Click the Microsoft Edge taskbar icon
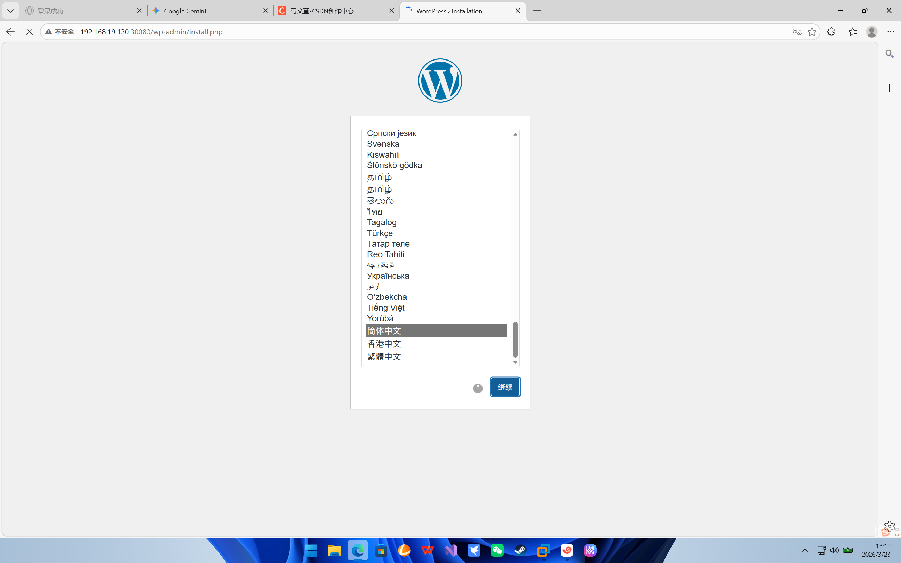The width and height of the screenshot is (901, 563). 358,550
